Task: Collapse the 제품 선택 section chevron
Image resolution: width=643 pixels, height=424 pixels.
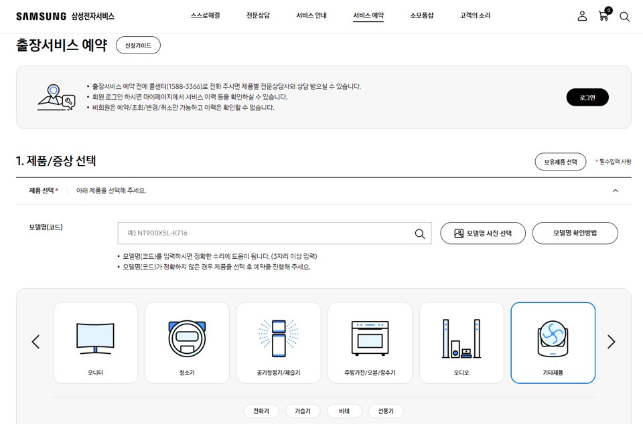Action: (615, 191)
